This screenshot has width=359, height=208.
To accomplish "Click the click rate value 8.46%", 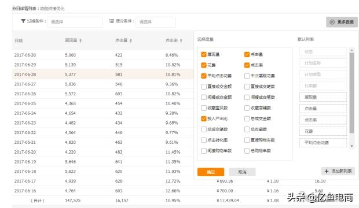I will pyautogui.click(x=172, y=55).
